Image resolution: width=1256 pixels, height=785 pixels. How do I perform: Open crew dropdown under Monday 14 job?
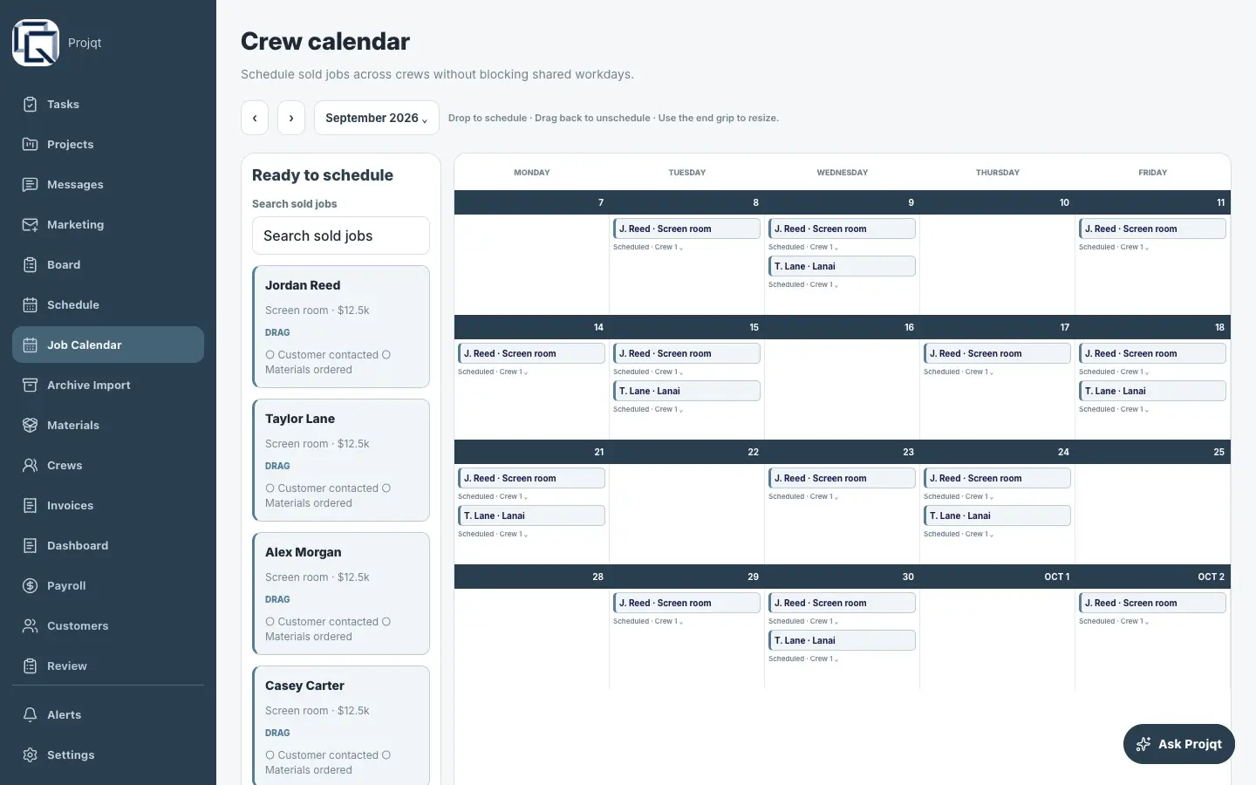493,372
